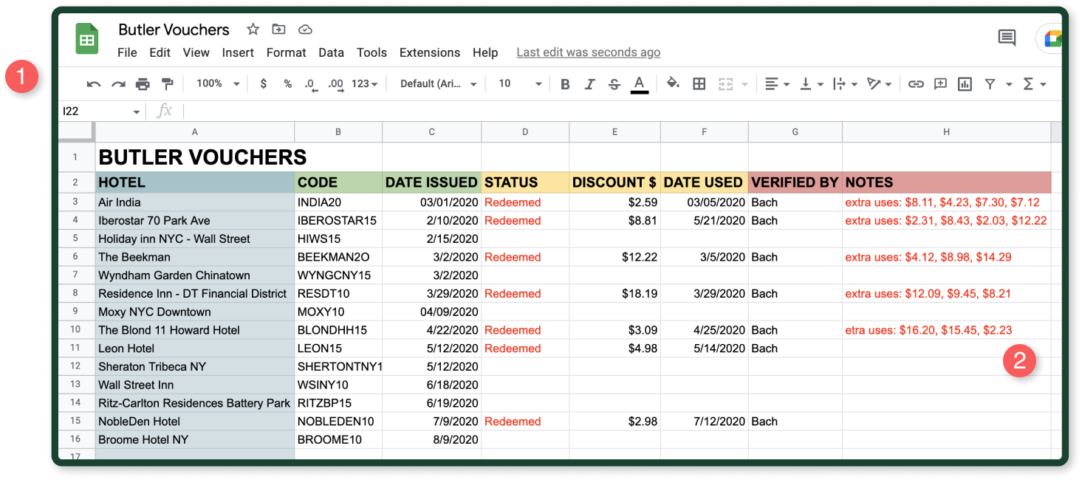Star the Butler Vouchers document
Screen dimensions: 1082x480
click(x=253, y=30)
